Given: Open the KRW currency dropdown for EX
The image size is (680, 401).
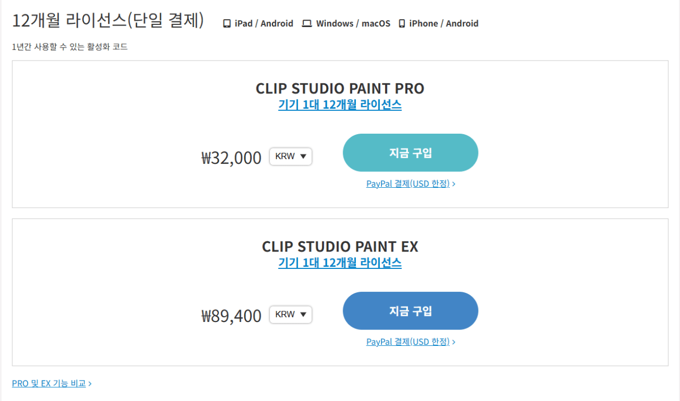Looking at the screenshot, I should pyautogui.click(x=290, y=315).
